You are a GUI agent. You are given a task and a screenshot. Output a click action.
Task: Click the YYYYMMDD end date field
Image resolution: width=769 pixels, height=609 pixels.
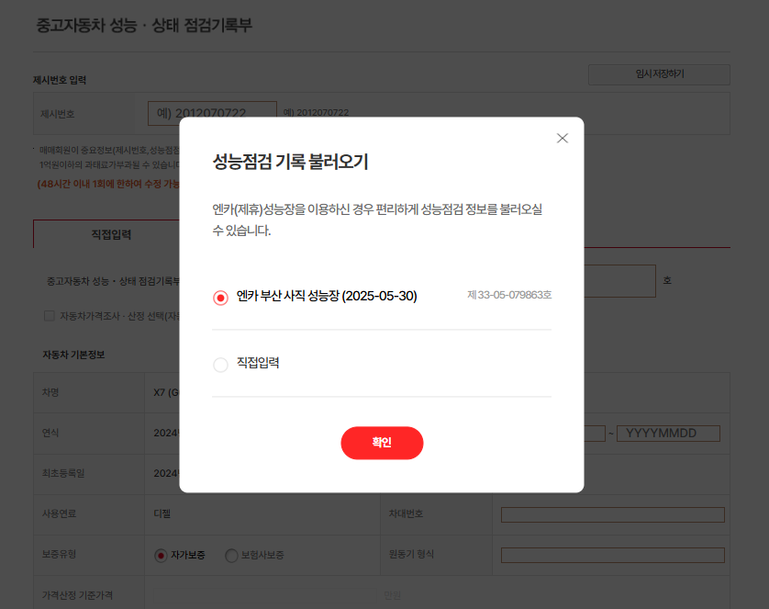click(668, 434)
